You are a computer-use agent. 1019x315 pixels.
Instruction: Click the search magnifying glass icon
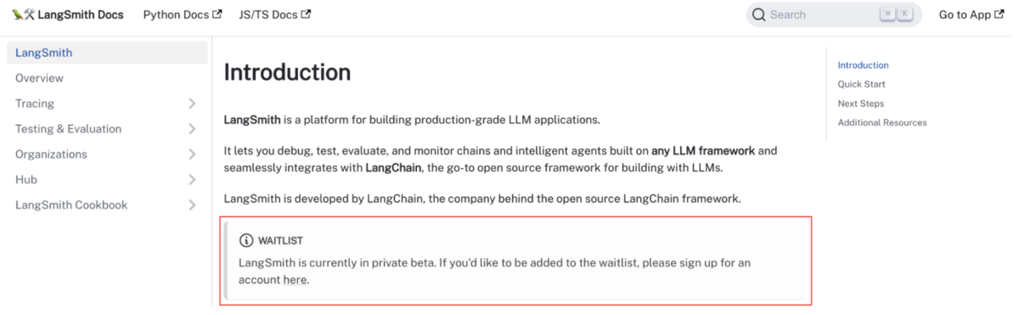coord(759,14)
